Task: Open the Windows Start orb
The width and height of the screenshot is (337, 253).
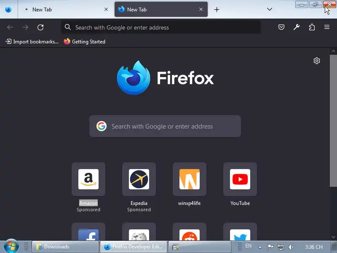Action: click(x=11, y=246)
